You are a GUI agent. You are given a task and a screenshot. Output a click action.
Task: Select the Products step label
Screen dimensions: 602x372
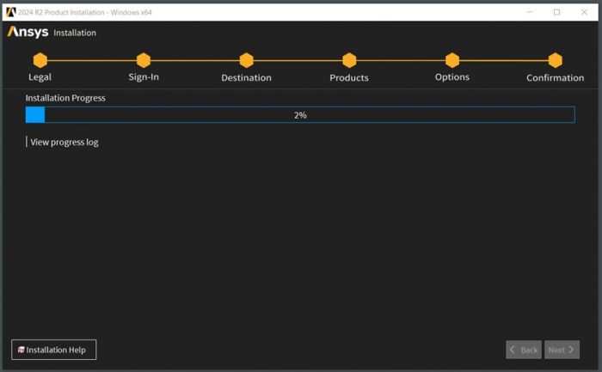pos(349,78)
